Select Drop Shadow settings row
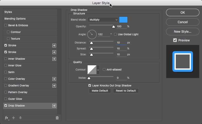This screenshot has height=124, width=202. 30,106
